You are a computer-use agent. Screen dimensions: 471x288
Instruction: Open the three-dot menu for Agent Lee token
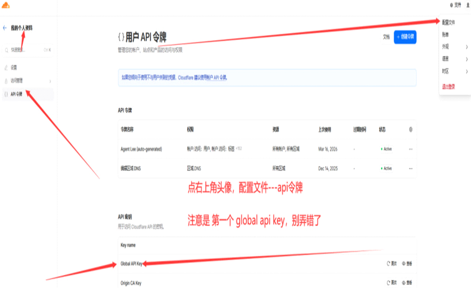[x=411, y=149]
